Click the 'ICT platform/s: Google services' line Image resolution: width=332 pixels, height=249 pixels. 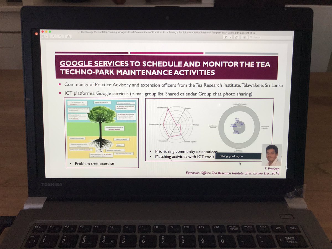tap(158, 94)
